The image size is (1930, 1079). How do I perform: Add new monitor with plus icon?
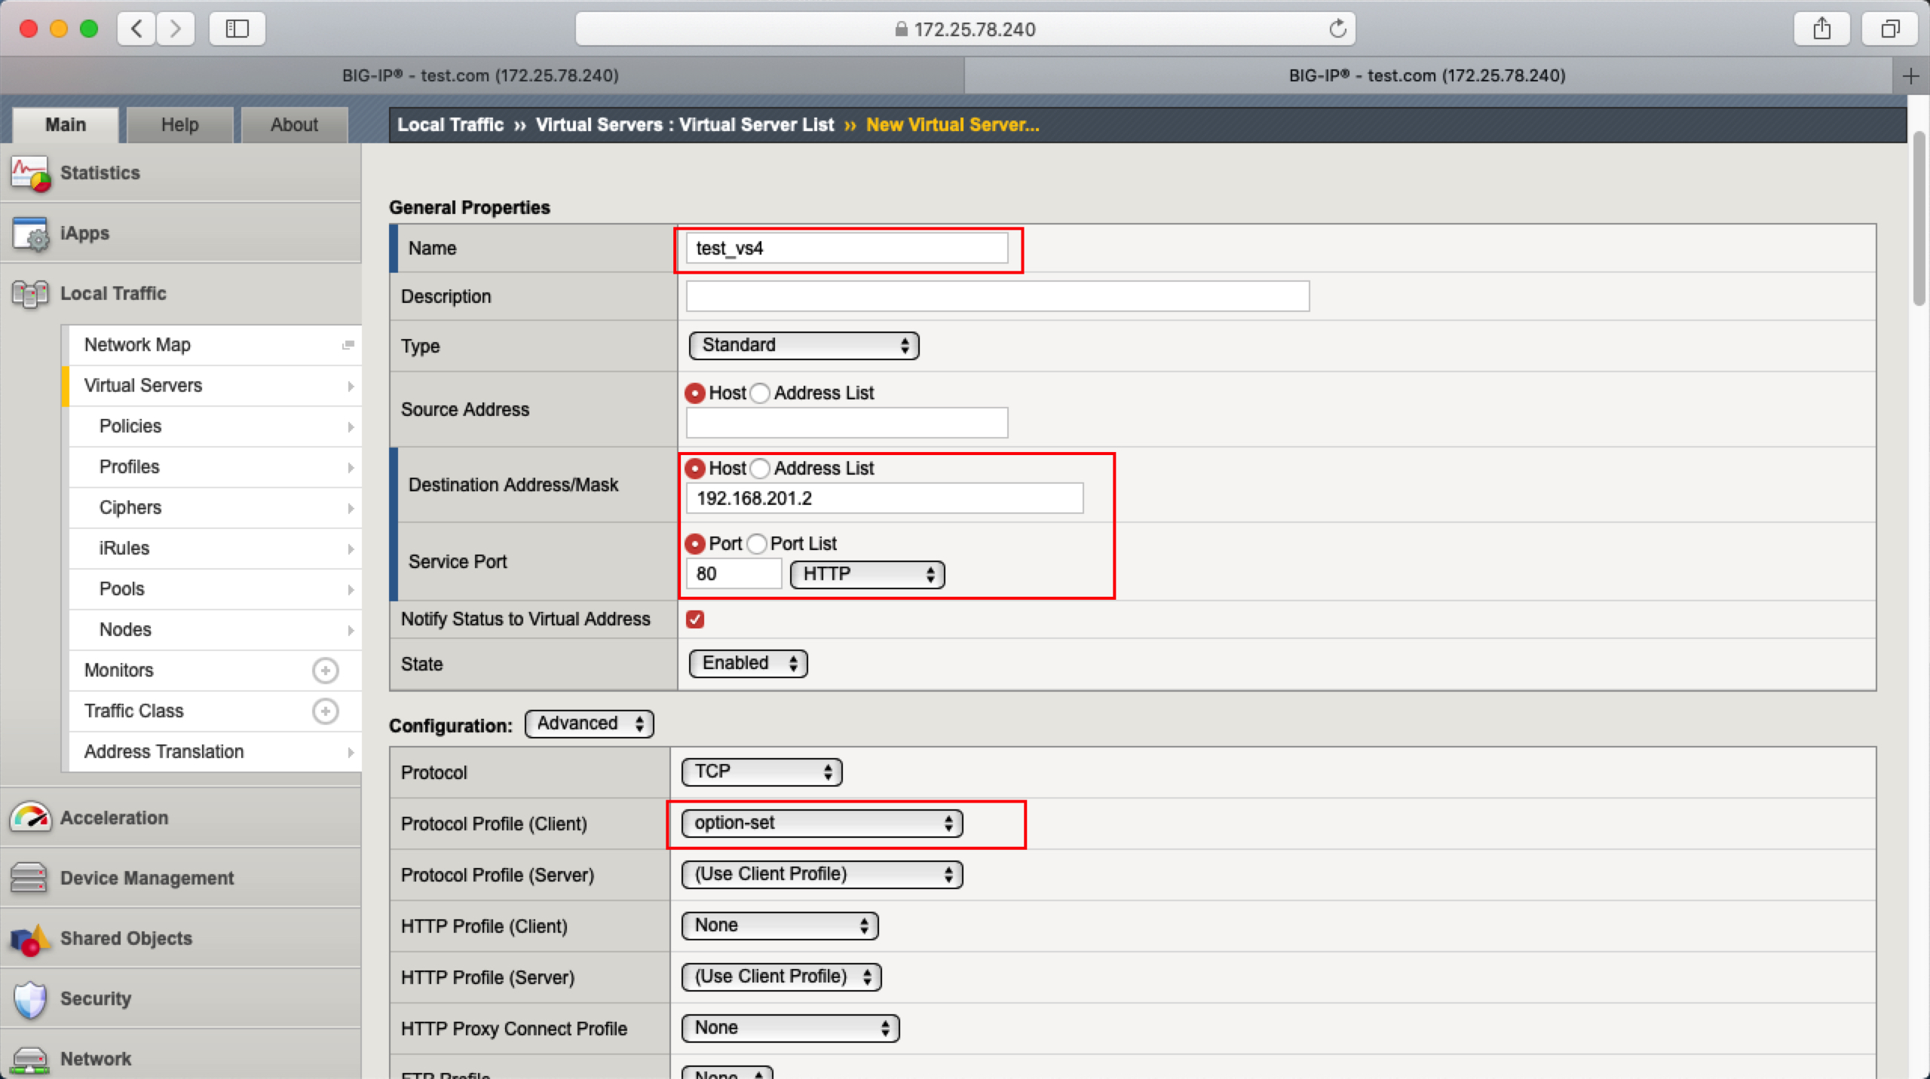click(325, 671)
